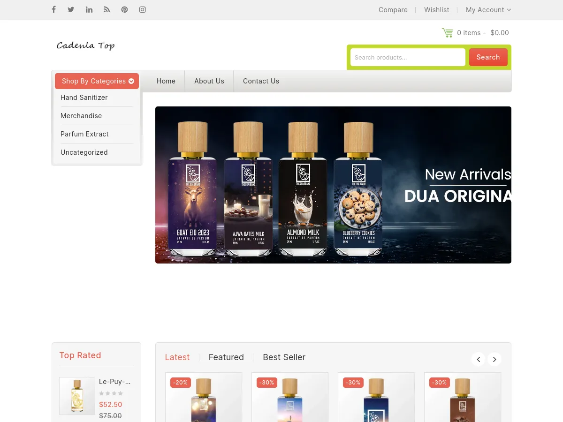Show previous products with left arrow
Image resolution: width=563 pixels, height=422 pixels.
(x=478, y=359)
